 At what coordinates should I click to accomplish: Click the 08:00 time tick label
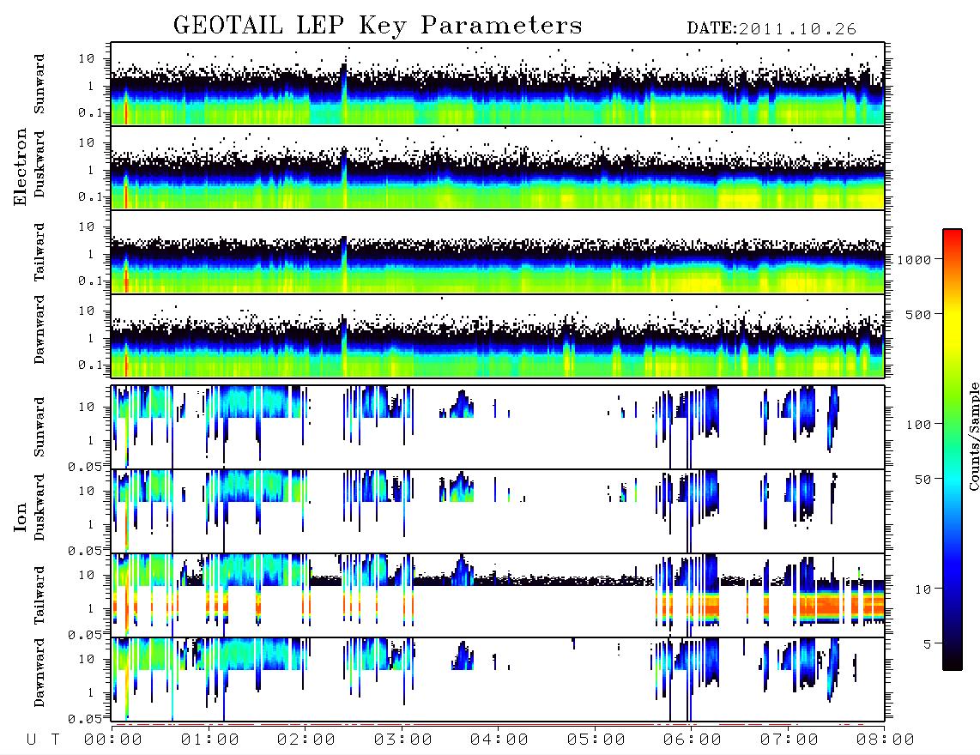(x=886, y=740)
